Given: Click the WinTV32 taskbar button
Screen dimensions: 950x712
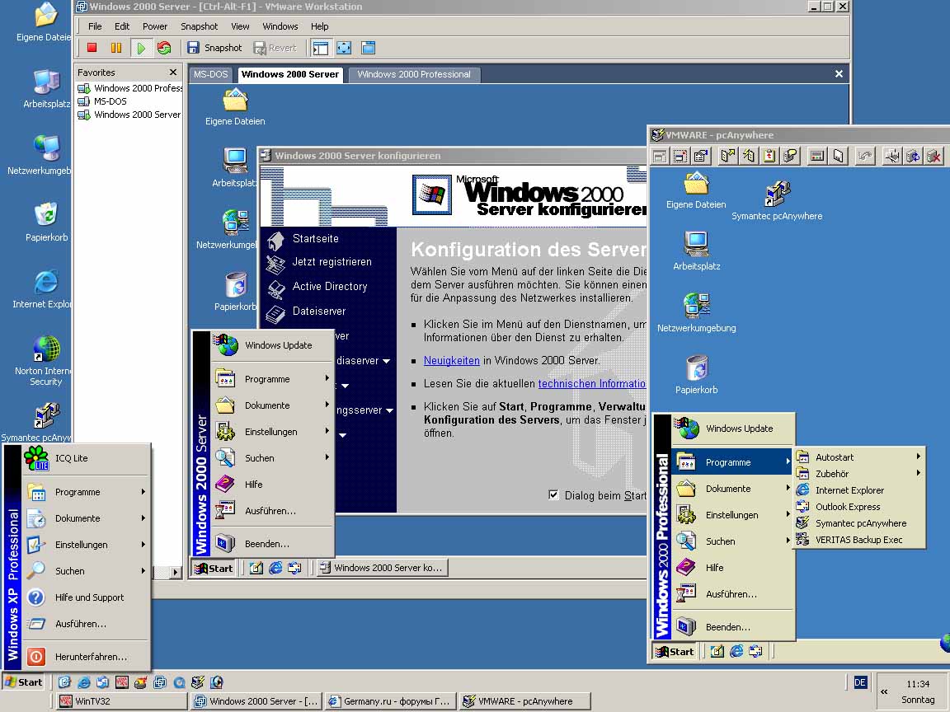Looking at the screenshot, I should (x=122, y=701).
